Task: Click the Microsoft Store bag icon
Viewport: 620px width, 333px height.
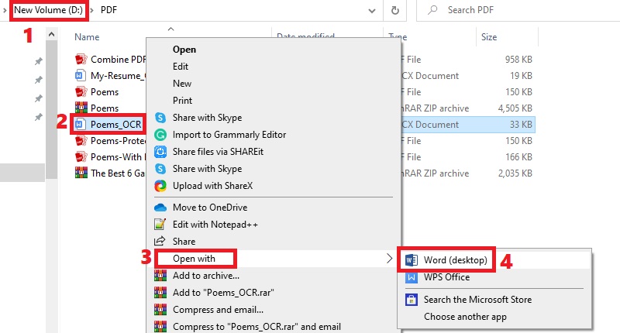Action: [x=412, y=300]
